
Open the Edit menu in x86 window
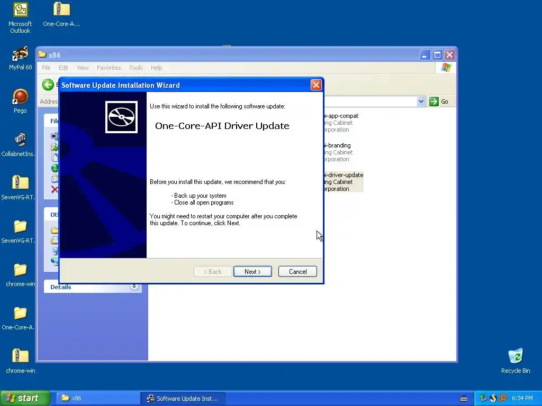[64, 68]
